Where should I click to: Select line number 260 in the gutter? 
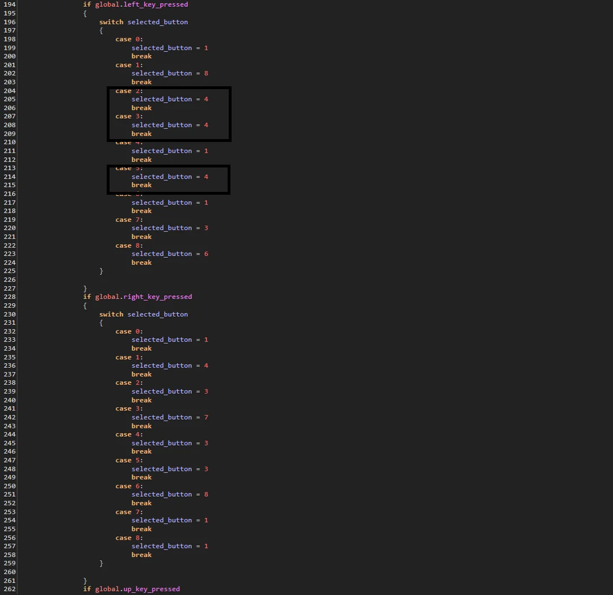10,572
